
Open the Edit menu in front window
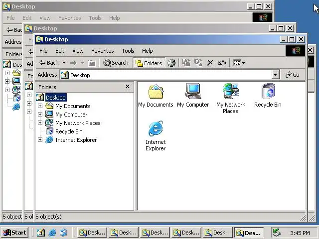click(60, 51)
